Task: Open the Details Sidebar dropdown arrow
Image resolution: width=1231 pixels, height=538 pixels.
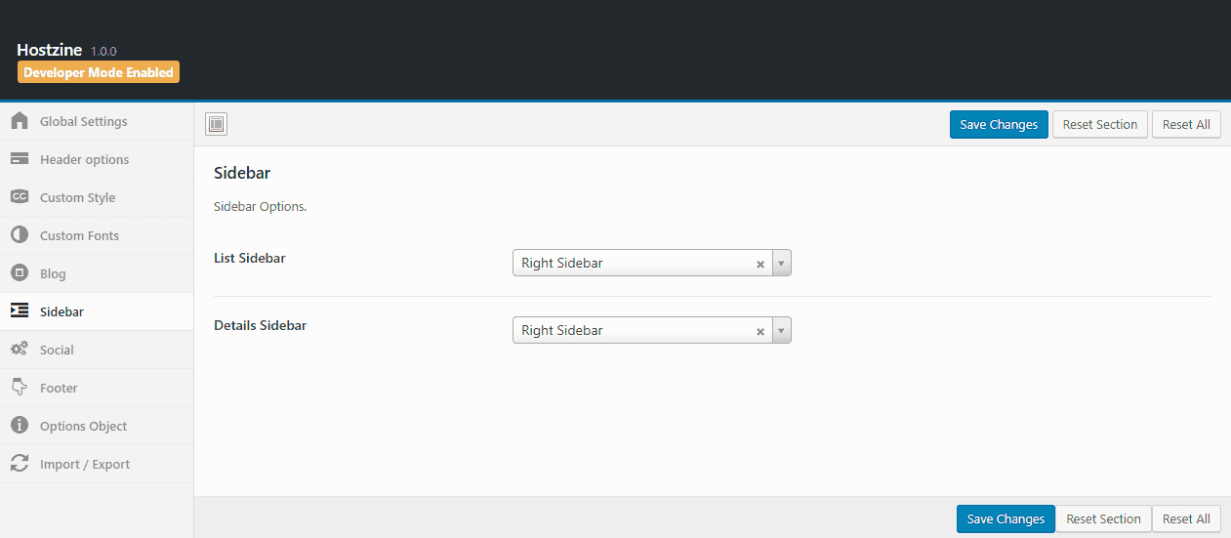Action: (781, 331)
